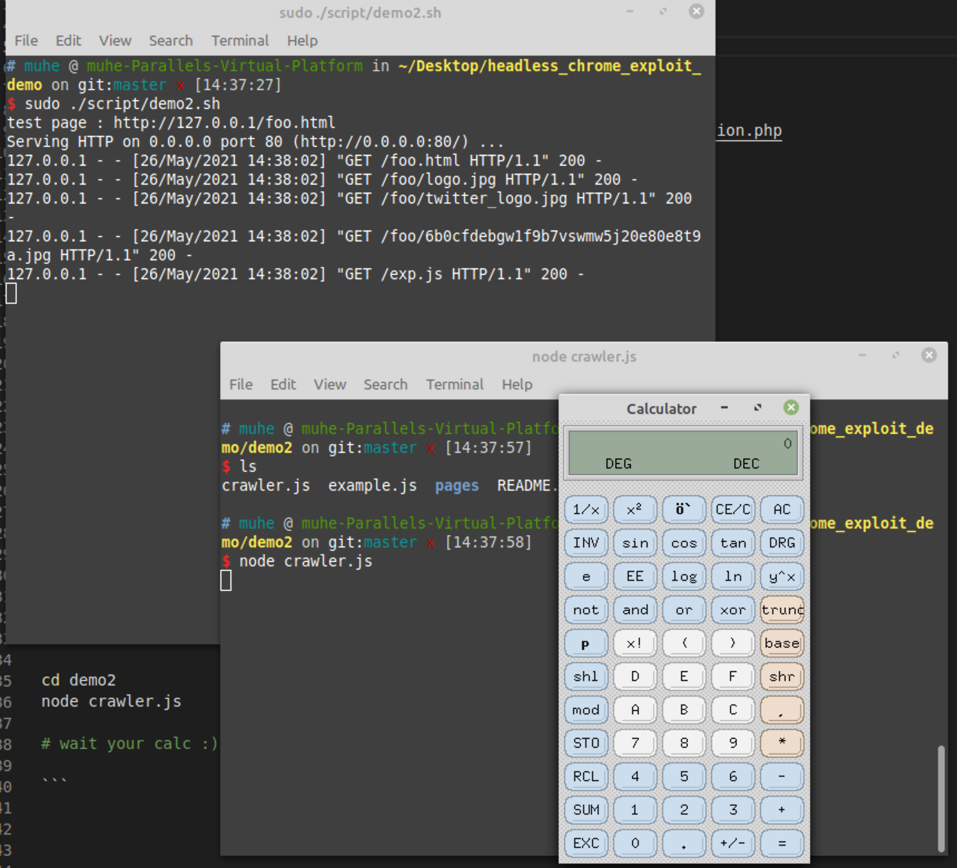Click the digit 7 key

pos(635,743)
